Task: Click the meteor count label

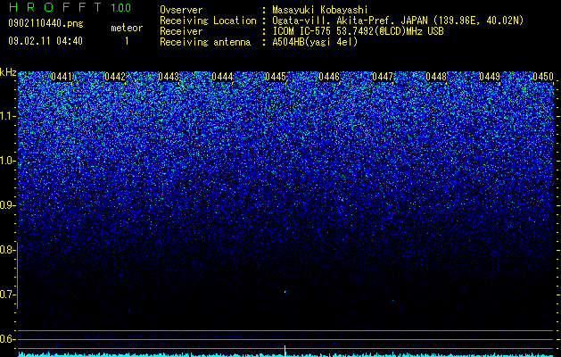Action: (127, 28)
